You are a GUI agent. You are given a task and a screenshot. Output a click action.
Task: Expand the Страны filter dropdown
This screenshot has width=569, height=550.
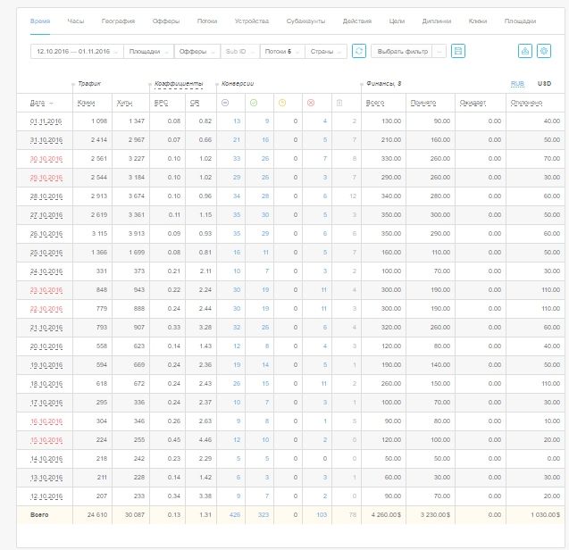click(x=326, y=52)
